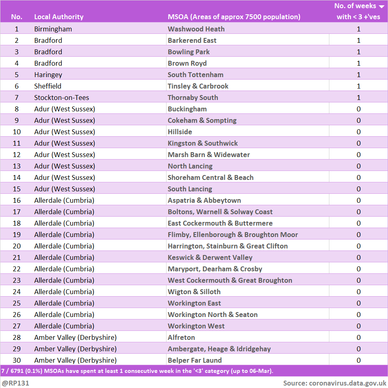The width and height of the screenshot is (388, 388).
Task: Select the purple summary footer row
Action: [x=194, y=371]
